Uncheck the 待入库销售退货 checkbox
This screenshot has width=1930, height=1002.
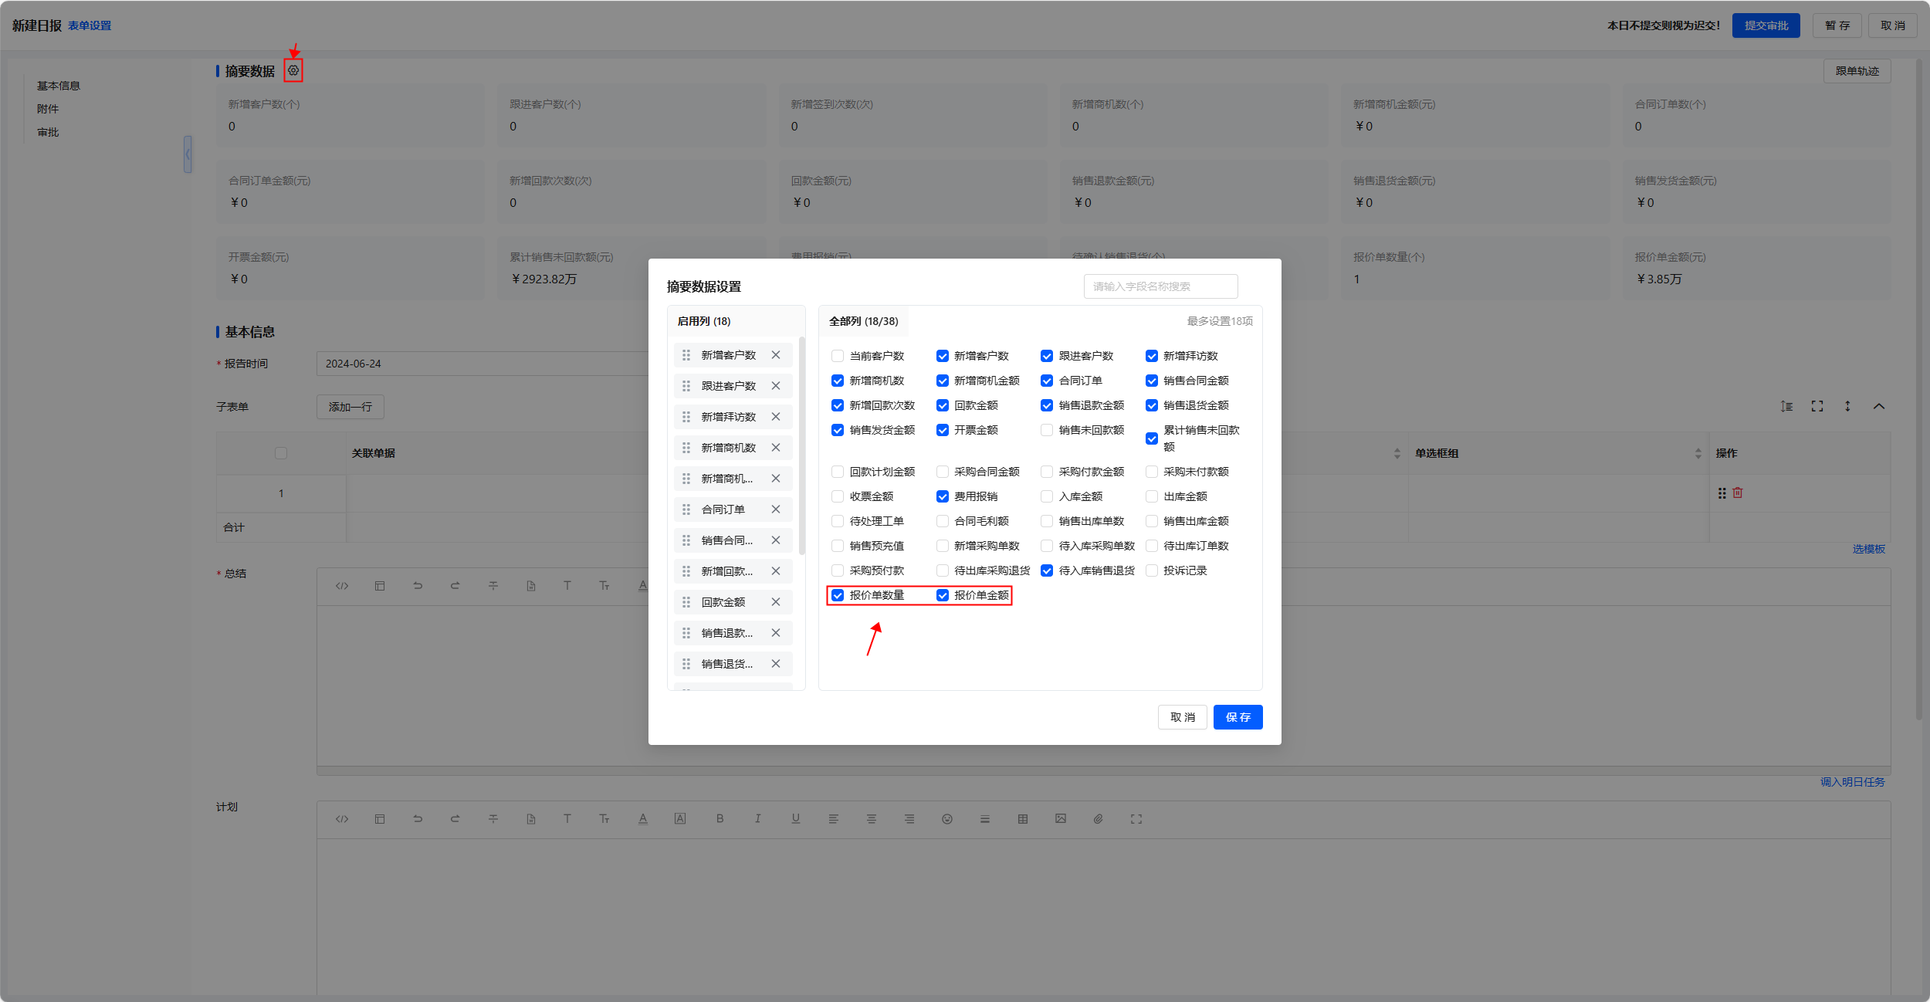[1047, 570]
